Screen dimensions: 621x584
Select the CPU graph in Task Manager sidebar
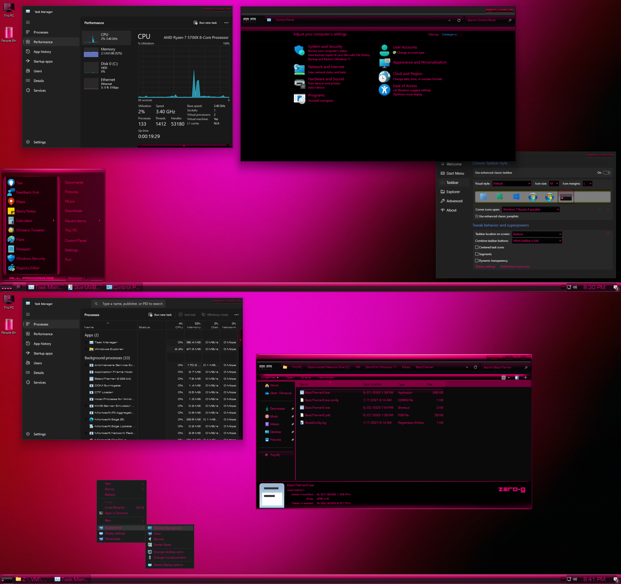click(x=106, y=38)
